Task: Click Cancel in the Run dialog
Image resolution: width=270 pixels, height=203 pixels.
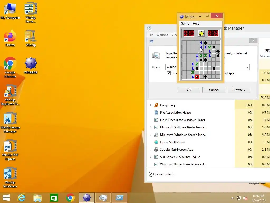Action: [x=214, y=90]
